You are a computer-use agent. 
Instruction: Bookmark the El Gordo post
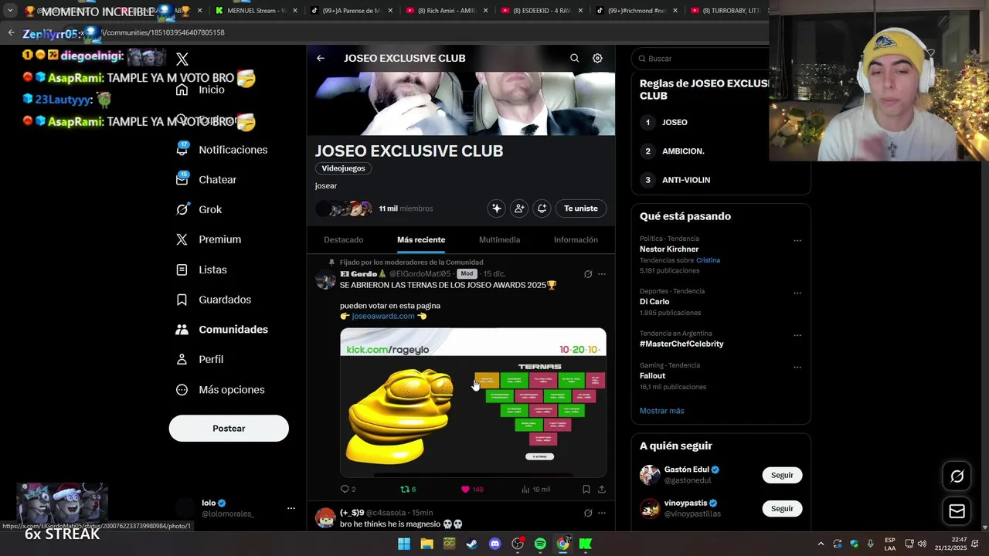(x=586, y=489)
